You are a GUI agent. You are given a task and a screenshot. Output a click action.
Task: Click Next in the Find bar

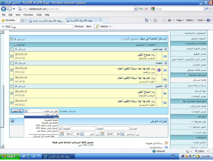click(89, 26)
